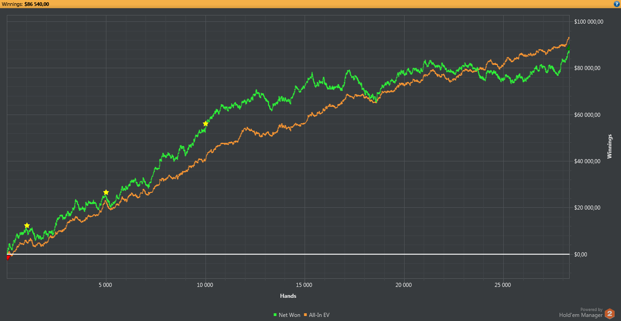Click the $40 000,00 axis label
Screen dimensions: 621x321
coord(587,161)
